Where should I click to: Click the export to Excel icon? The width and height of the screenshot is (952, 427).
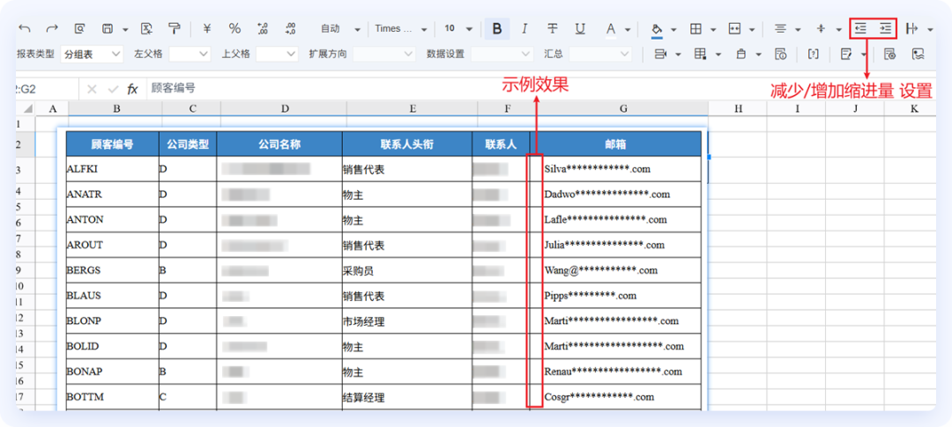click(x=146, y=28)
